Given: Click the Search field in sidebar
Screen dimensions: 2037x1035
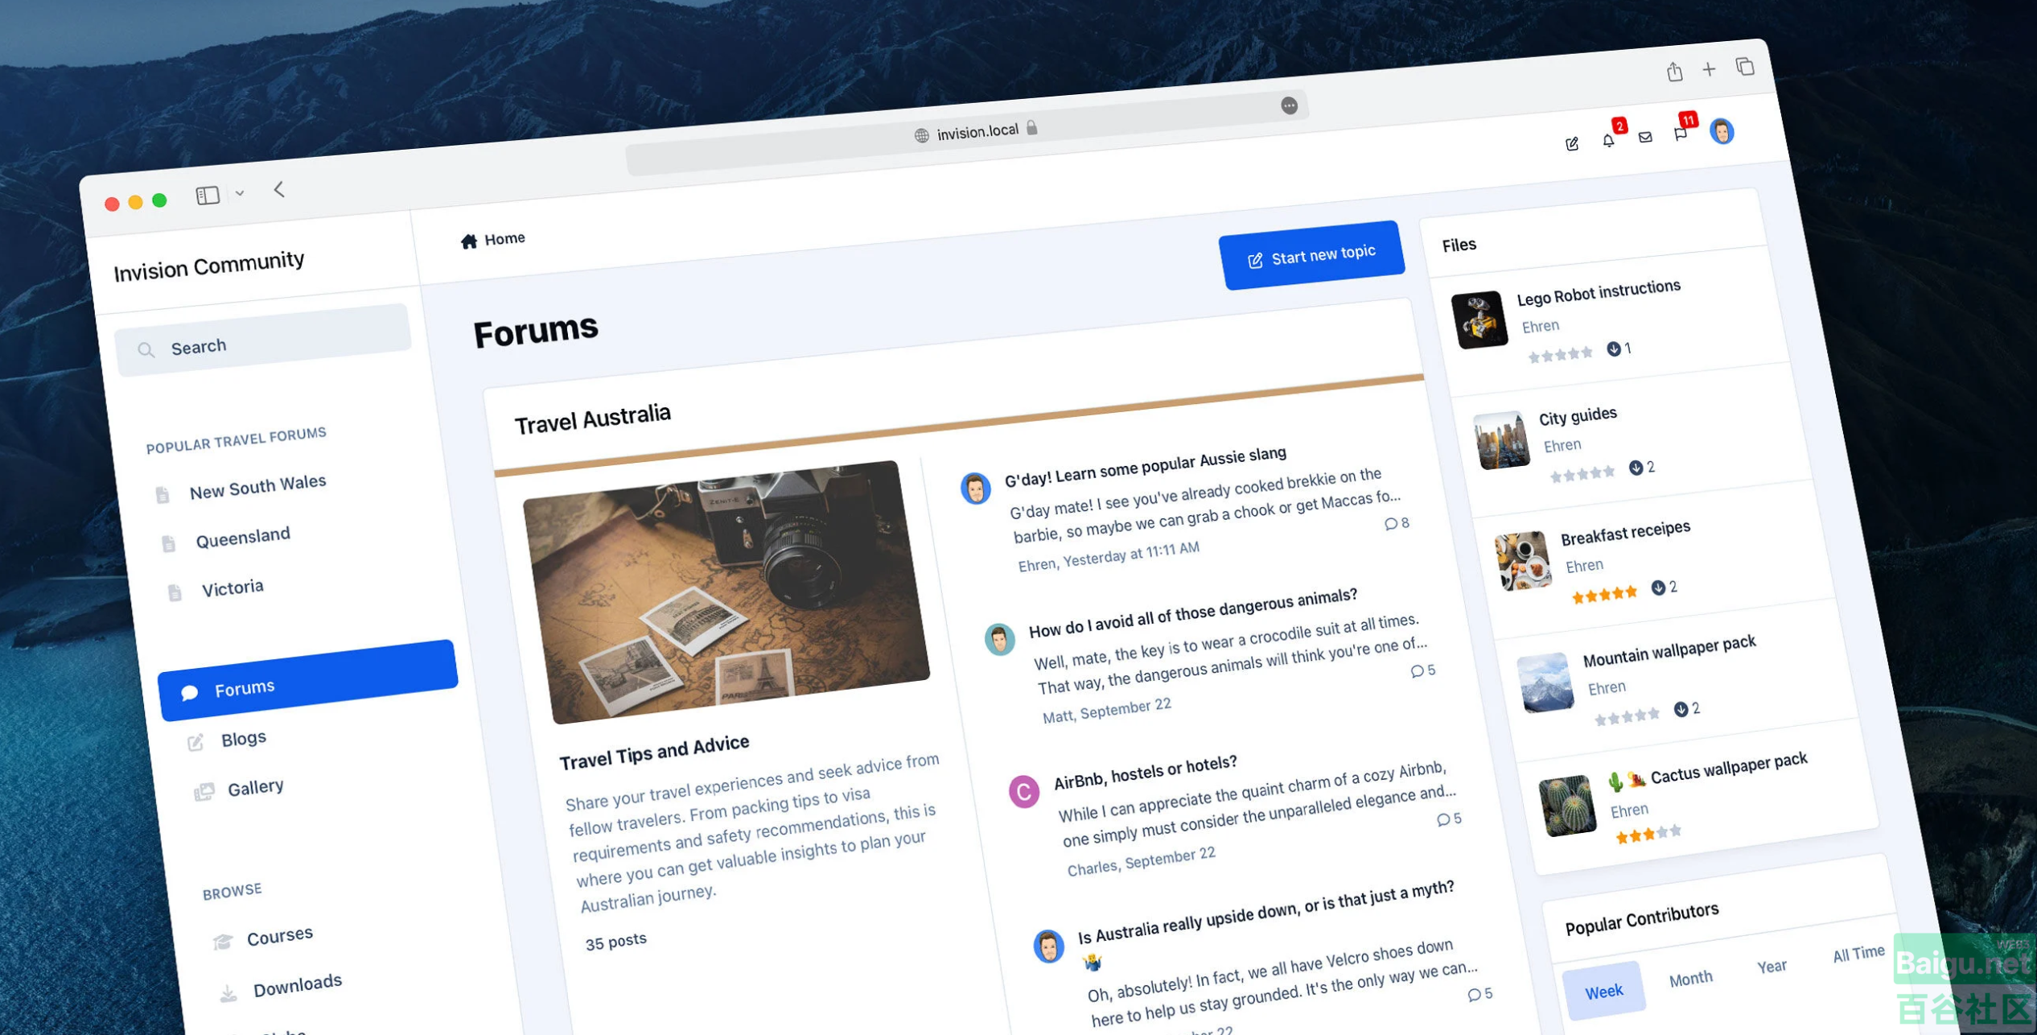Looking at the screenshot, I should (263, 340).
